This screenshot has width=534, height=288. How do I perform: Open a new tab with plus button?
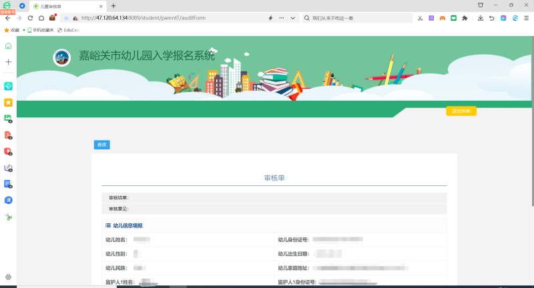113,5
